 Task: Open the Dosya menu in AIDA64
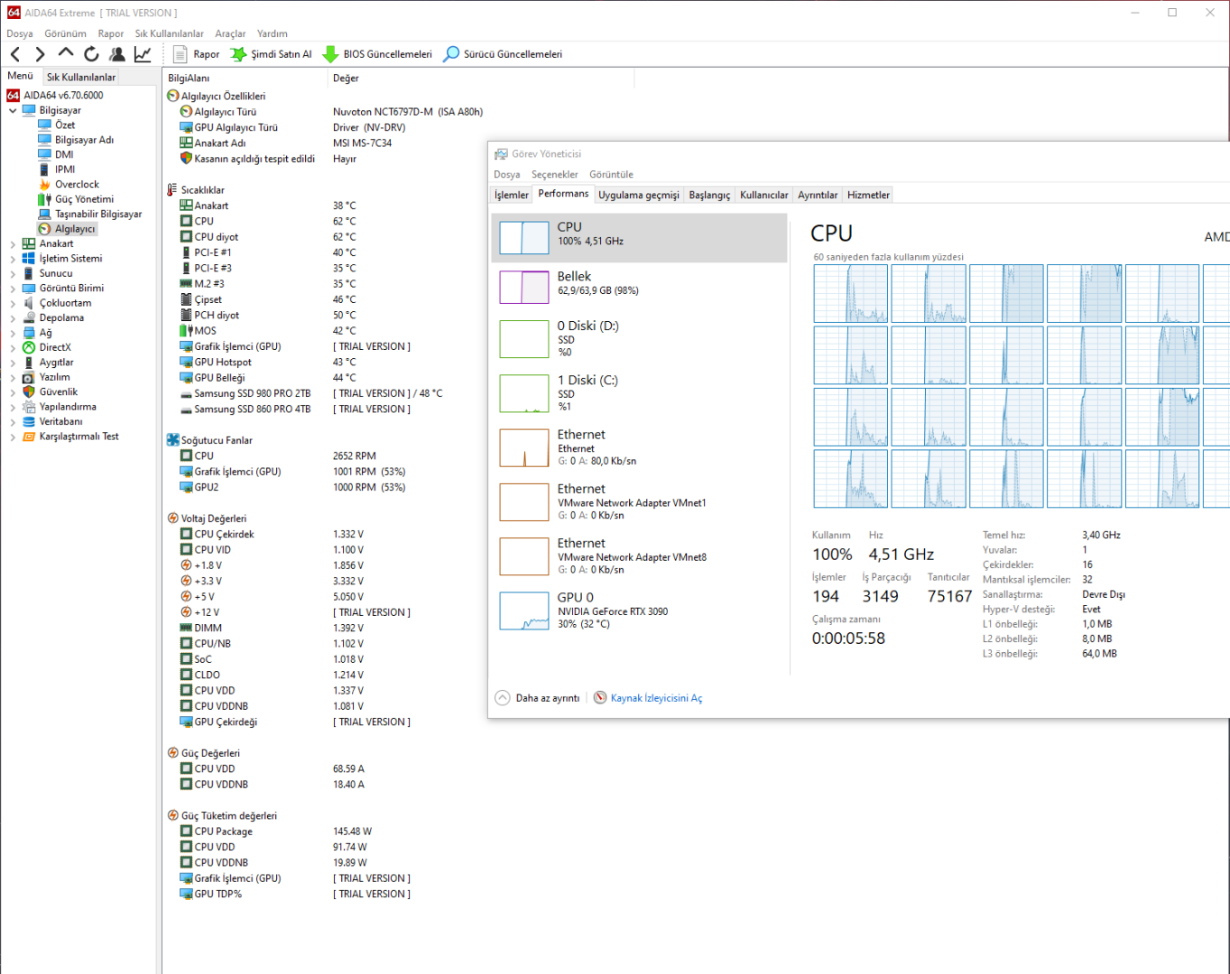pyautogui.click(x=20, y=33)
